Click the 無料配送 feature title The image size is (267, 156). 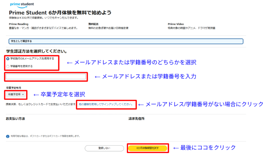click(x=93, y=24)
